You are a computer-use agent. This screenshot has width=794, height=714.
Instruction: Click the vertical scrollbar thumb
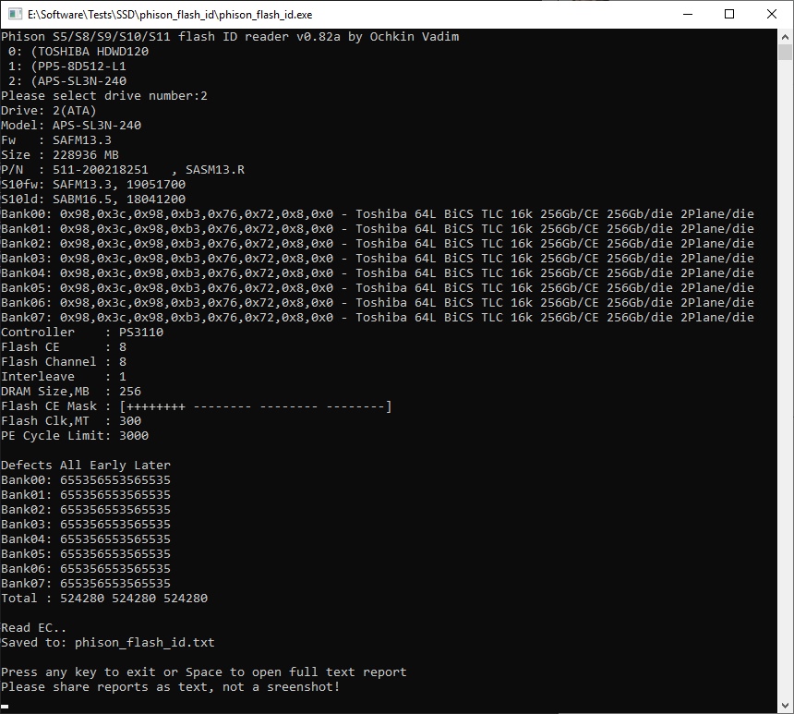(785, 53)
